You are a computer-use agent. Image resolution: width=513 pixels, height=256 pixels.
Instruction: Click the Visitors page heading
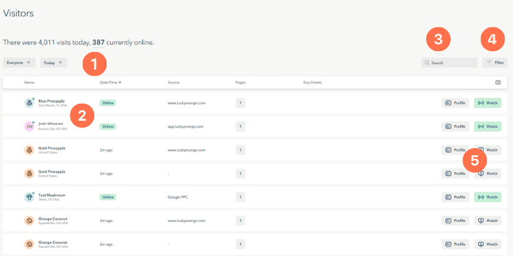(18, 14)
